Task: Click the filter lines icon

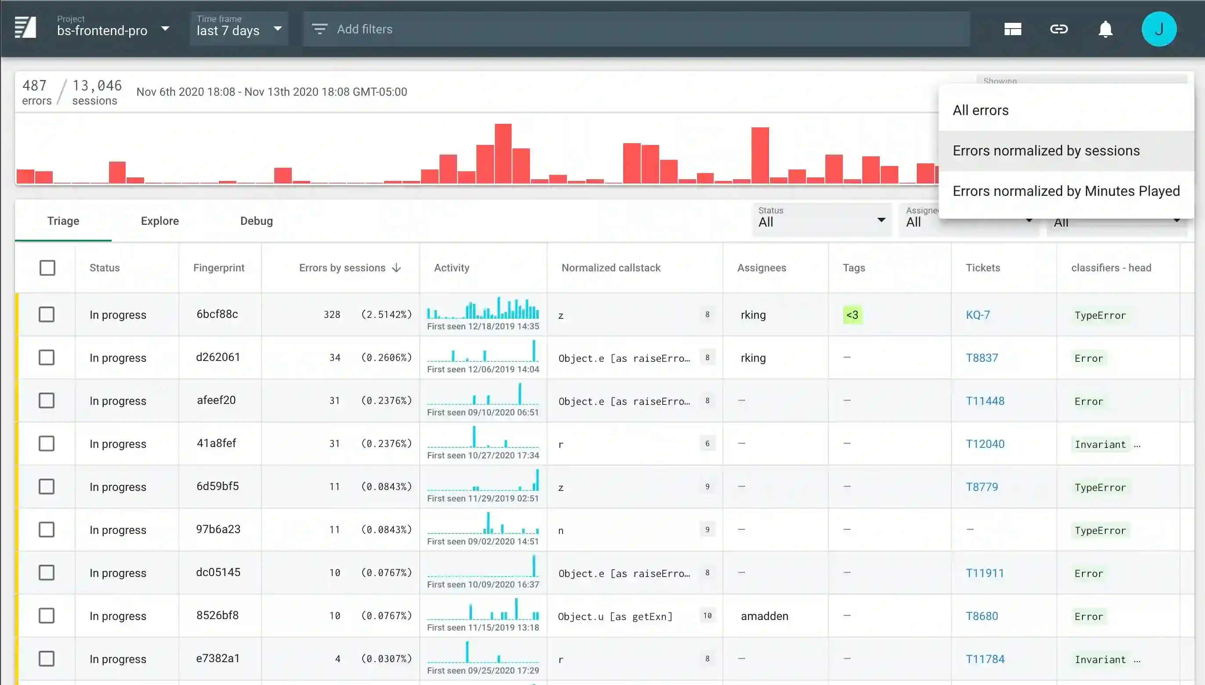Action: pos(319,29)
